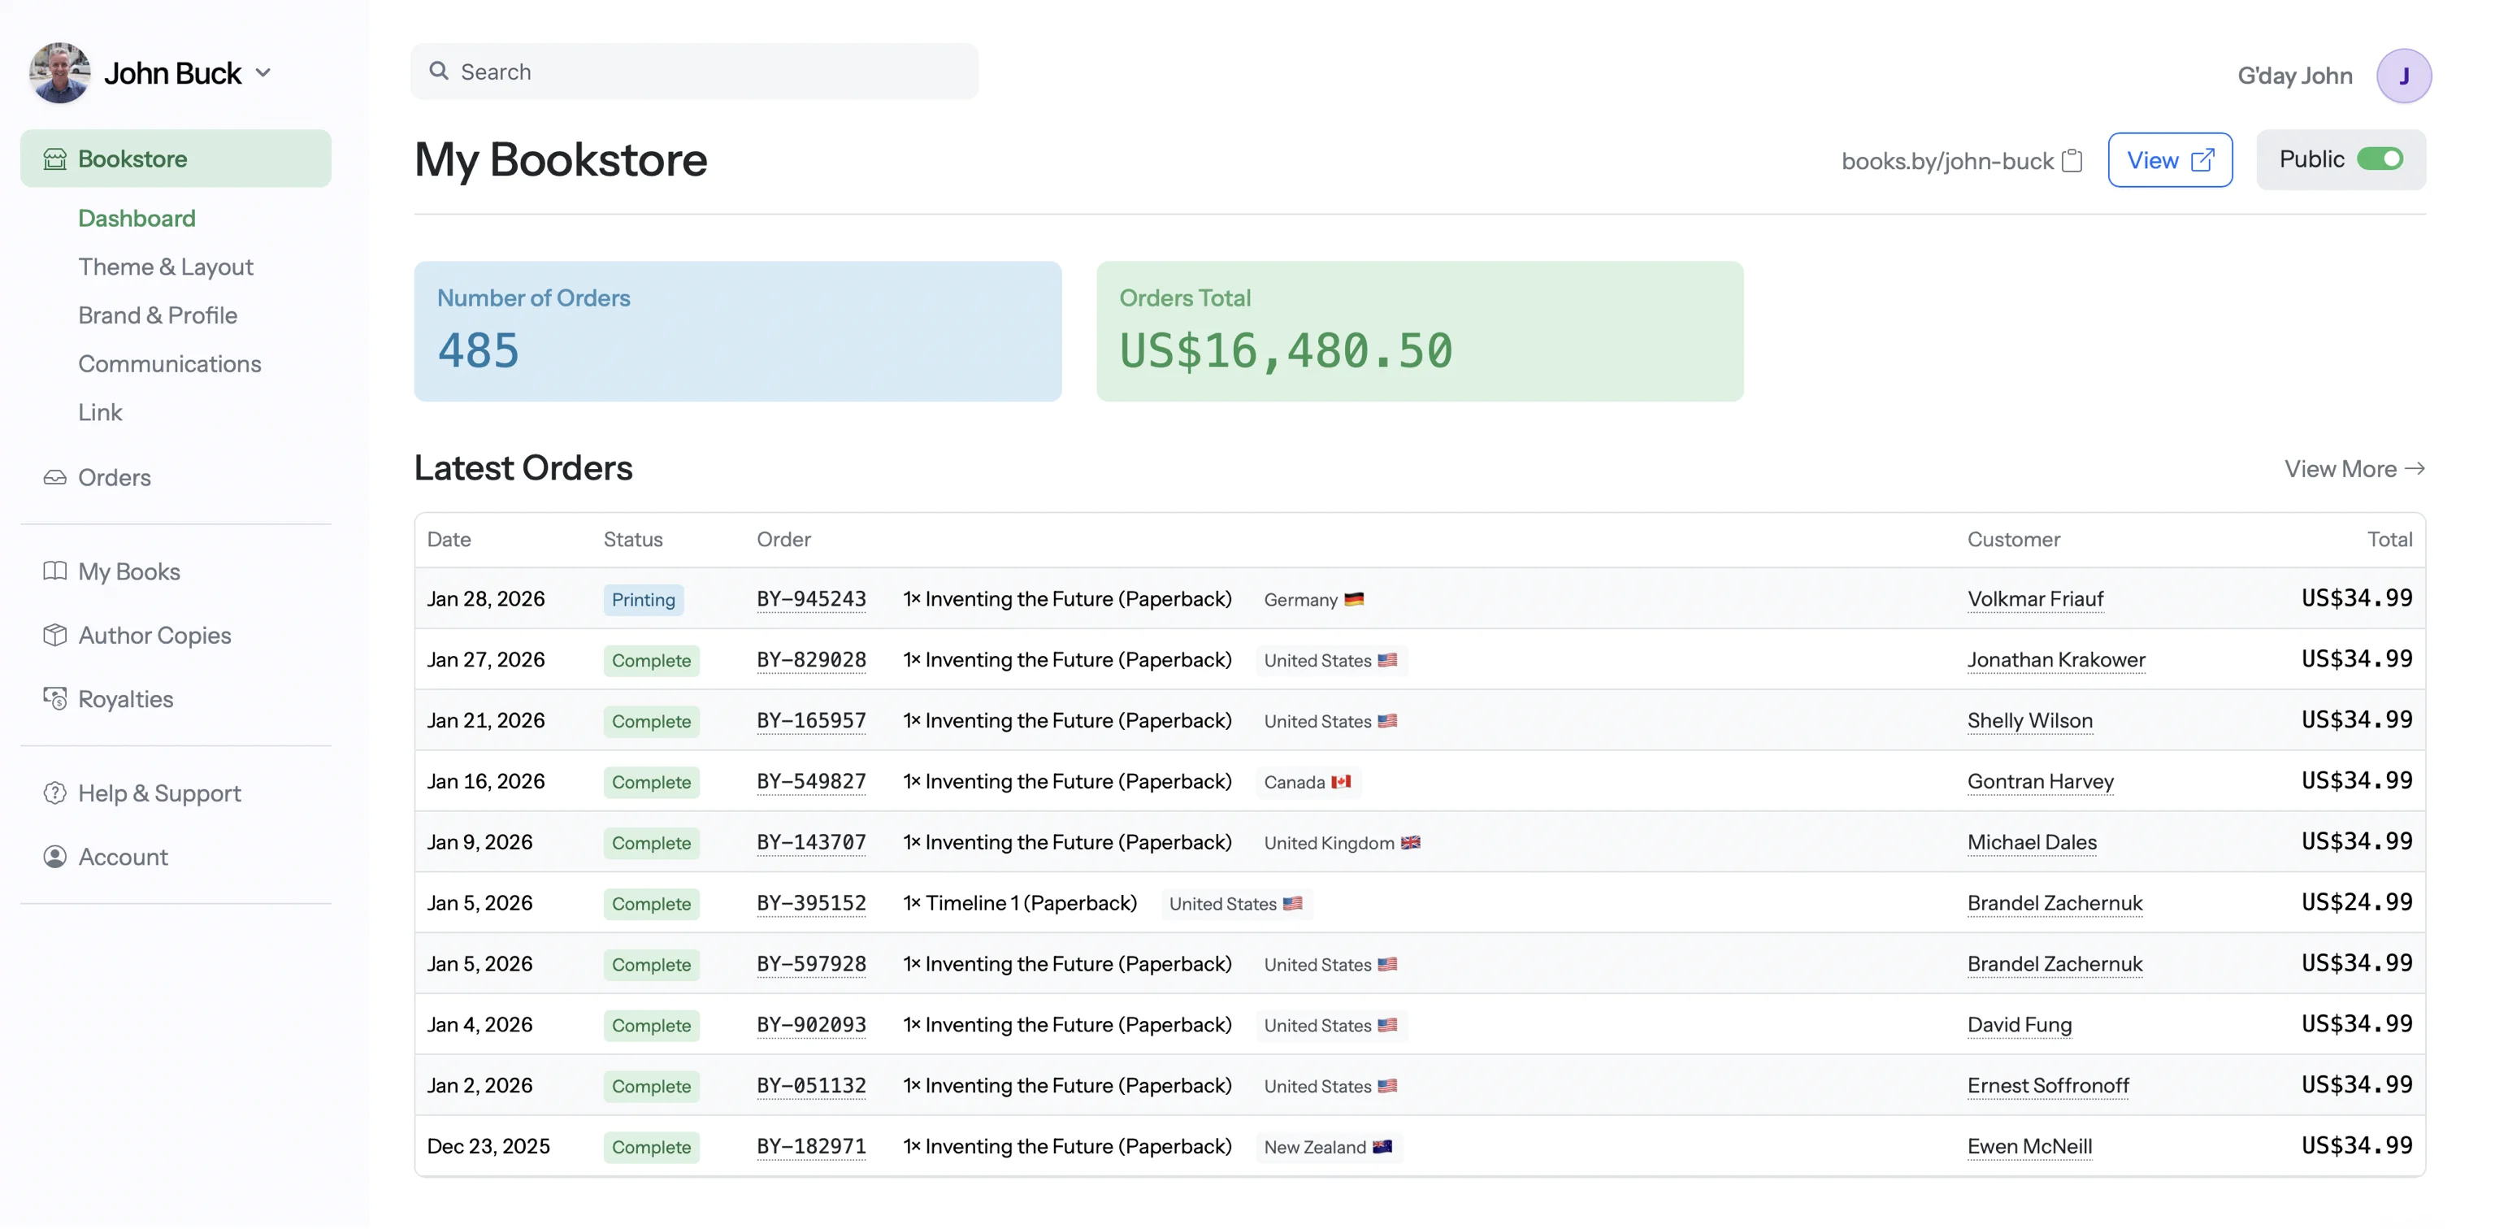The width and height of the screenshot is (2495, 1229).
Task: Open order BY-945243
Action: (811, 598)
